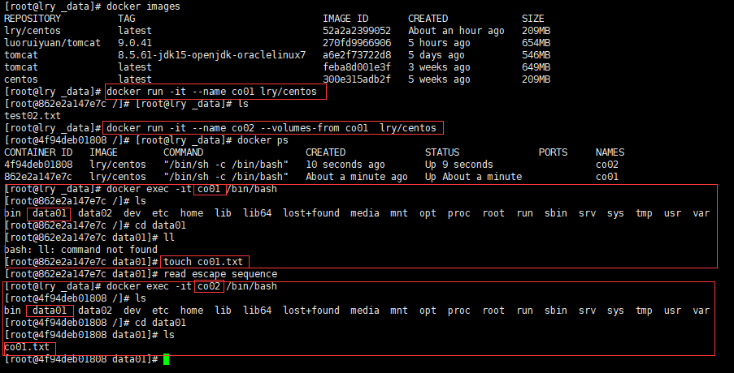Click the SIZE column header
The image size is (734, 373).
(x=533, y=19)
